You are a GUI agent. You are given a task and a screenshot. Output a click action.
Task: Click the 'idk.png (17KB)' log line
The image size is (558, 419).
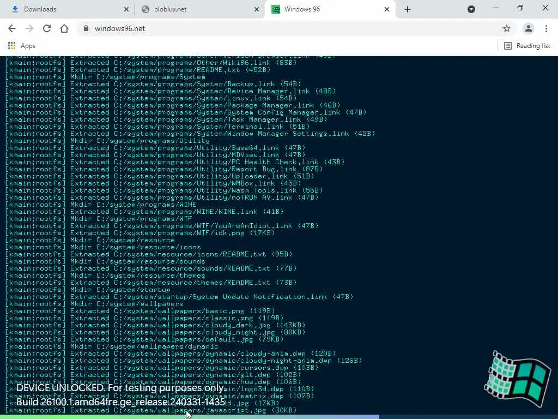tap(140, 233)
